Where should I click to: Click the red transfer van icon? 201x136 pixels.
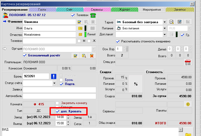(x=187, y=62)
